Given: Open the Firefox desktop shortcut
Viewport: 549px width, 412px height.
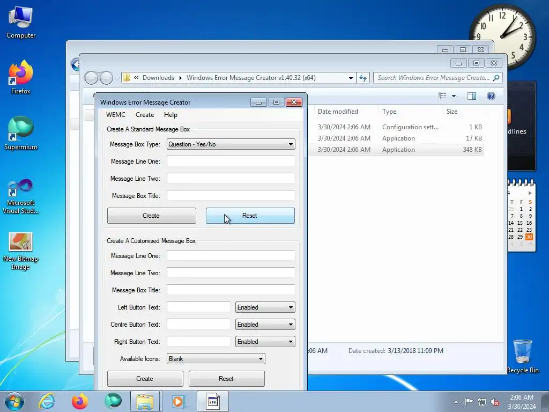Looking at the screenshot, I should point(21,78).
